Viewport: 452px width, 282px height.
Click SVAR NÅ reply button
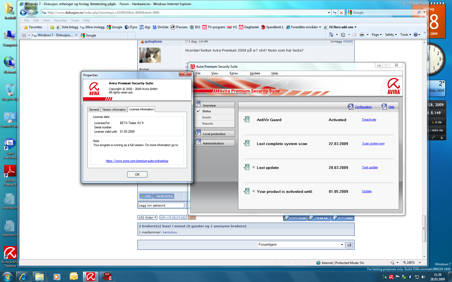pos(319,218)
